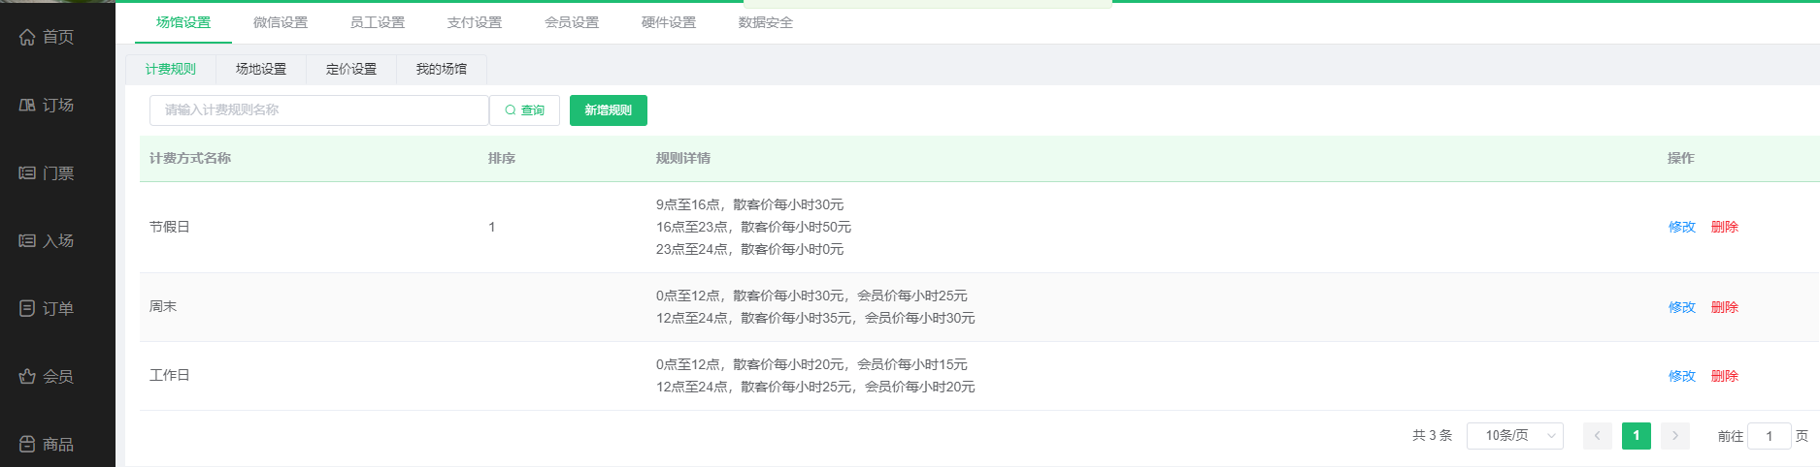Click 修改 for the 节假日 rule
This screenshot has height=467, width=1820.
click(x=1681, y=227)
